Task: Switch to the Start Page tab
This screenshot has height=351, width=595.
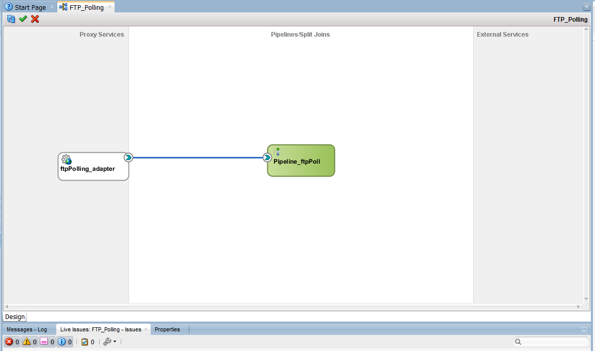Action: pos(30,7)
